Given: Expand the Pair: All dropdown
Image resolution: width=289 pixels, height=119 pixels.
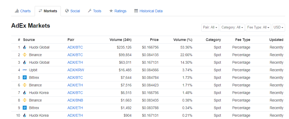Looking at the screenshot, I should point(210,27).
